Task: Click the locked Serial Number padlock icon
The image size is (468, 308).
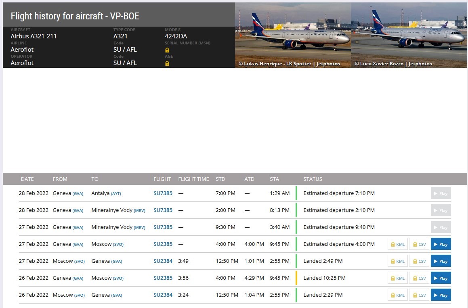Action: (167, 50)
